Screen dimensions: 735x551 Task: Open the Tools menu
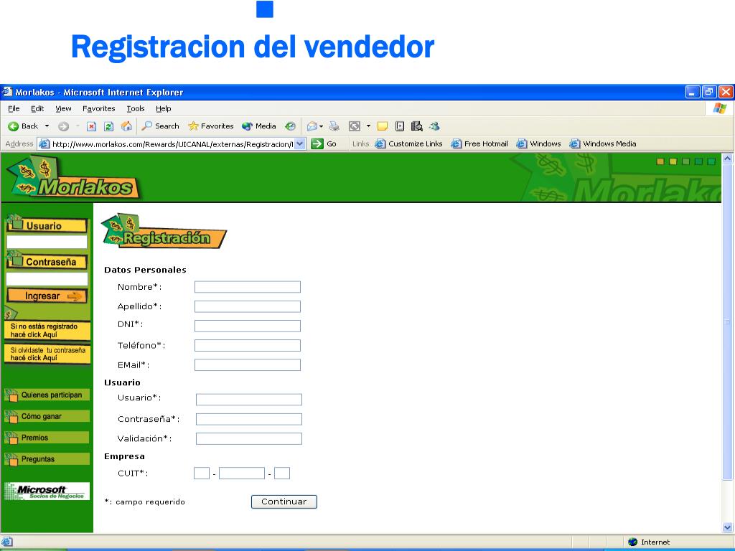(136, 109)
